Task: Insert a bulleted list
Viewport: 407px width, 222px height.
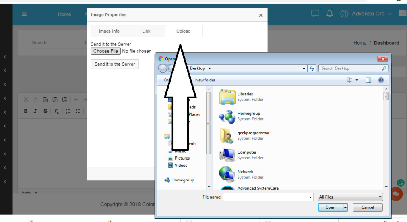Action: [x=78, y=111]
